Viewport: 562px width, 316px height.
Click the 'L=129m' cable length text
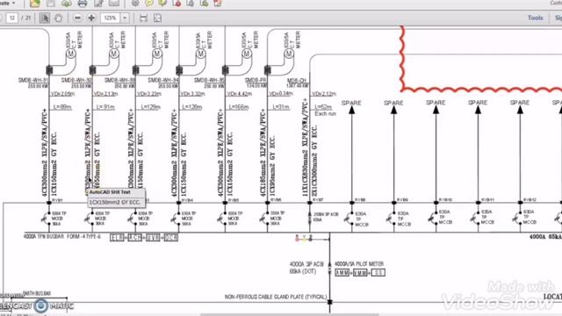(150, 107)
